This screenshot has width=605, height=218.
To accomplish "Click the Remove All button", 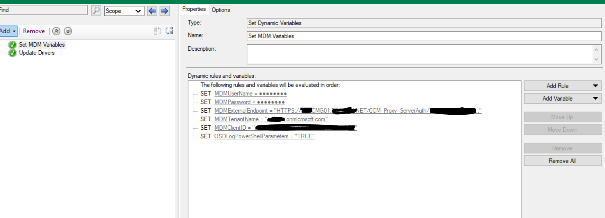I will [x=562, y=161].
